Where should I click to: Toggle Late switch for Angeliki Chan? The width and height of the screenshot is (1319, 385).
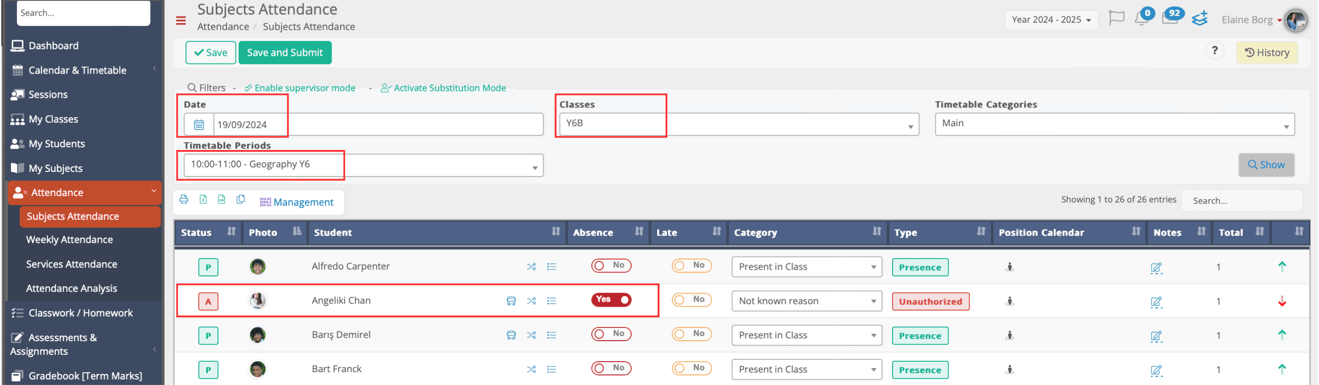click(x=691, y=299)
